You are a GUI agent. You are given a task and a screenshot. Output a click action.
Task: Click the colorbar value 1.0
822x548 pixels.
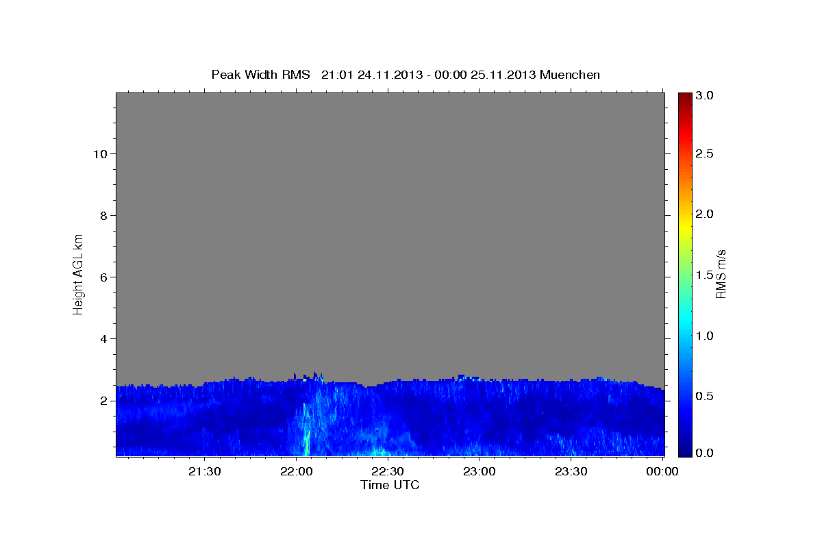705,336
